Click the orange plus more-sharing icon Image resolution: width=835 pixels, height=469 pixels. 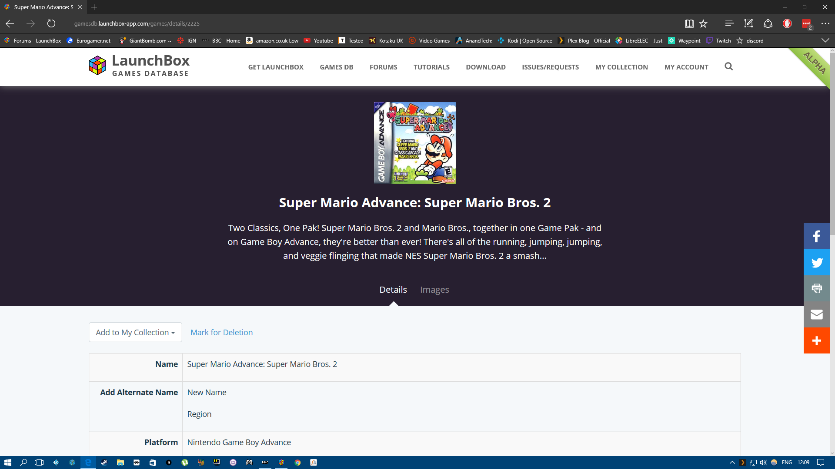[817, 340]
